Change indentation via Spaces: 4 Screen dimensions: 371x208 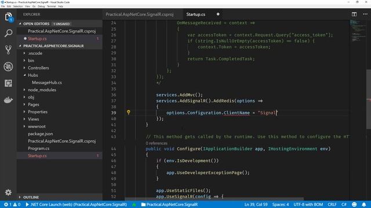click(281, 205)
